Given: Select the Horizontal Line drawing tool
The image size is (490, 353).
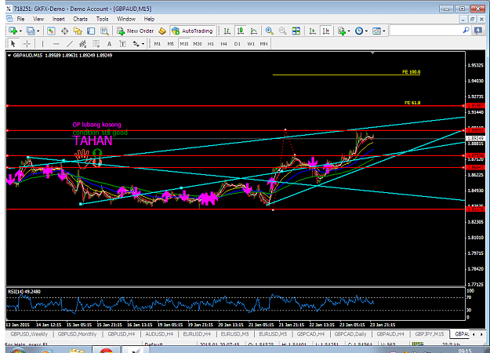Looking at the screenshot, I should tap(56, 44).
